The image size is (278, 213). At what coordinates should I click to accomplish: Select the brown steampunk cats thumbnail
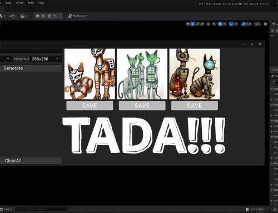pyautogui.click(x=195, y=74)
